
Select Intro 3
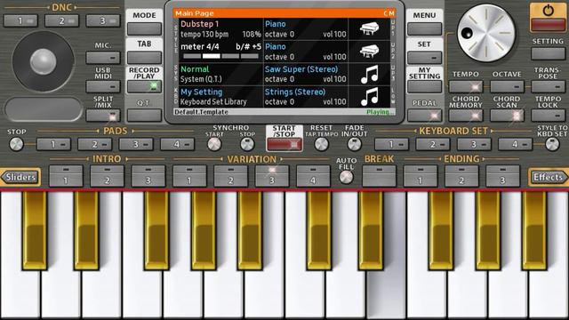point(148,176)
